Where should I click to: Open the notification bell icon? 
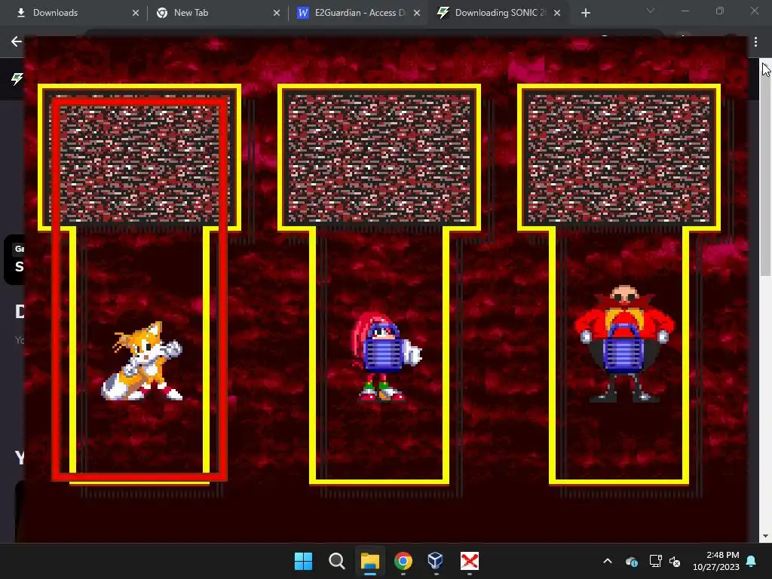pos(752,561)
